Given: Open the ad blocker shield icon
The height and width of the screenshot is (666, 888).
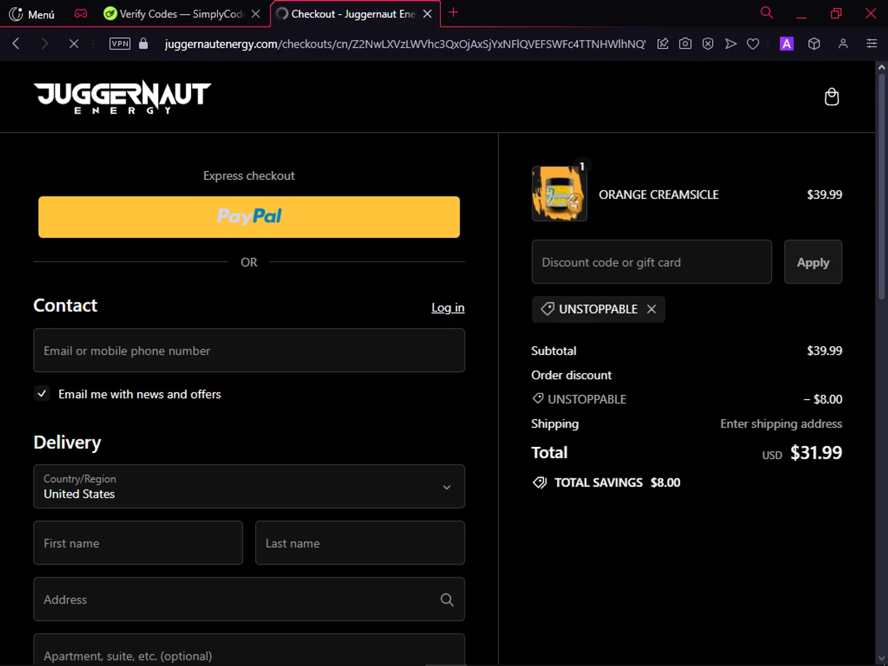Looking at the screenshot, I should pos(707,43).
